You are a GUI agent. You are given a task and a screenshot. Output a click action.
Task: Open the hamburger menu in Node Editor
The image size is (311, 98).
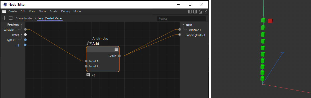[x=4, y=11]
